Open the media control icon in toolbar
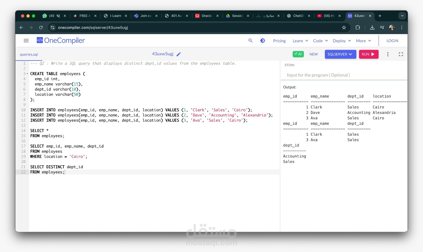 382,28
